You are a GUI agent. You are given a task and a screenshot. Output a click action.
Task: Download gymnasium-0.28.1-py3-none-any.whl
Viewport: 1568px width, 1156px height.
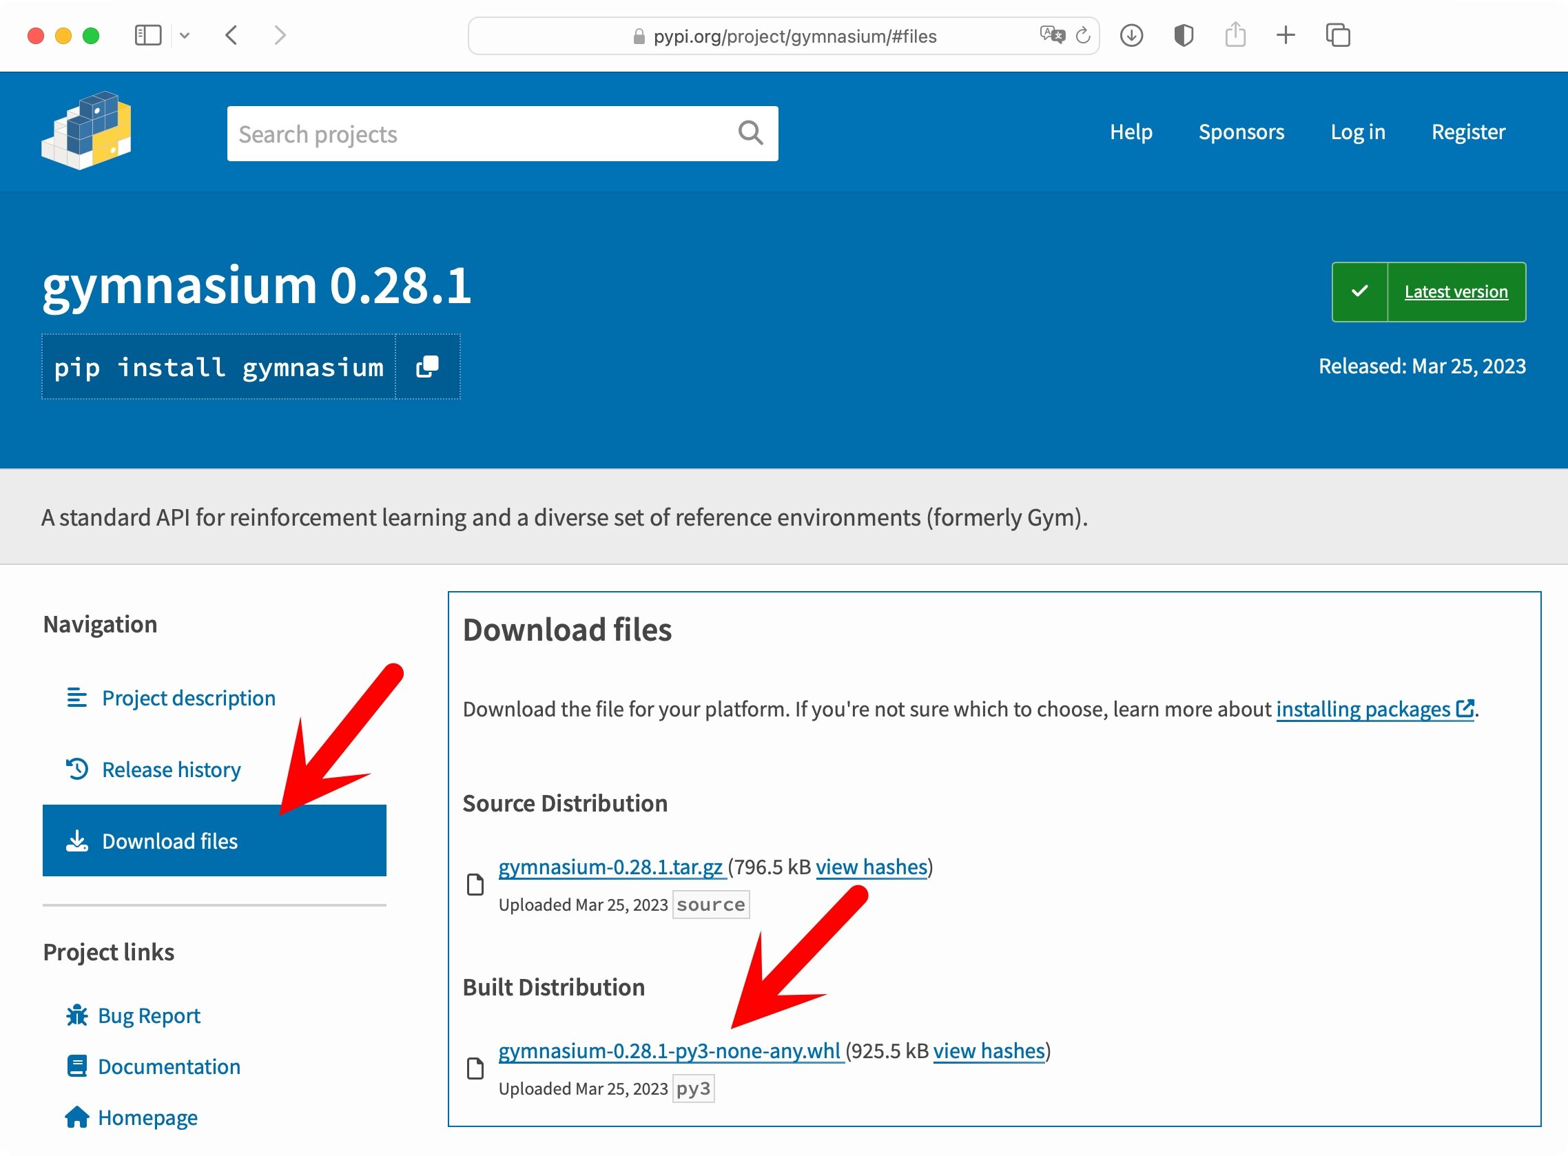(x=669, y=1051)
